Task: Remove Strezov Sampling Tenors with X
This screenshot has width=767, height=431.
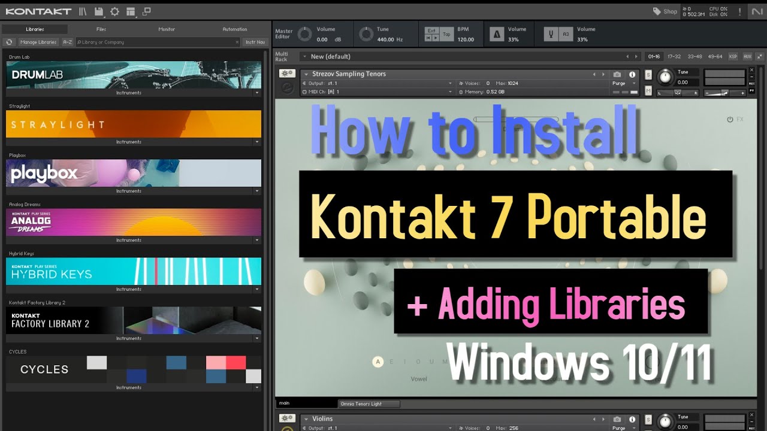Action: [751, 70]
